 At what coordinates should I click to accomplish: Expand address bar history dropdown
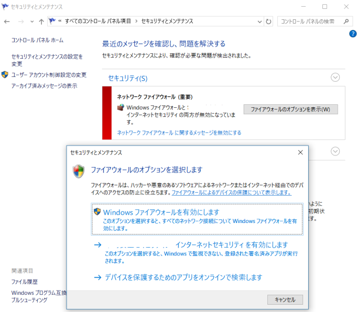click(x=259, y=21)
